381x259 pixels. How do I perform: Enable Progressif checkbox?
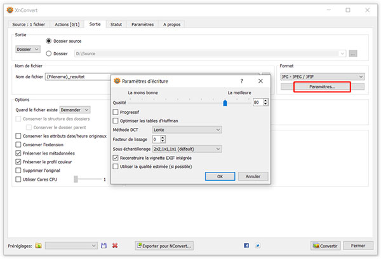pos(116,112)
